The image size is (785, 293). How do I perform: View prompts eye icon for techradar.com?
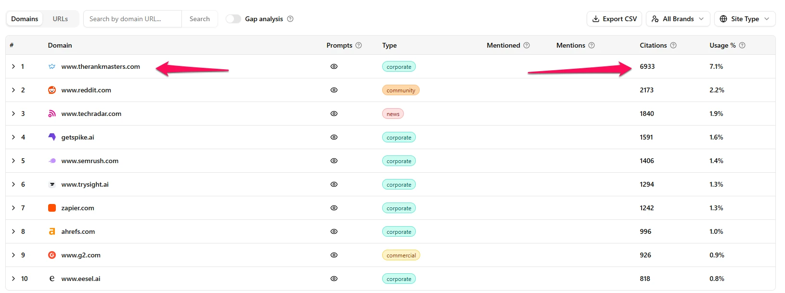click(334, 114)
